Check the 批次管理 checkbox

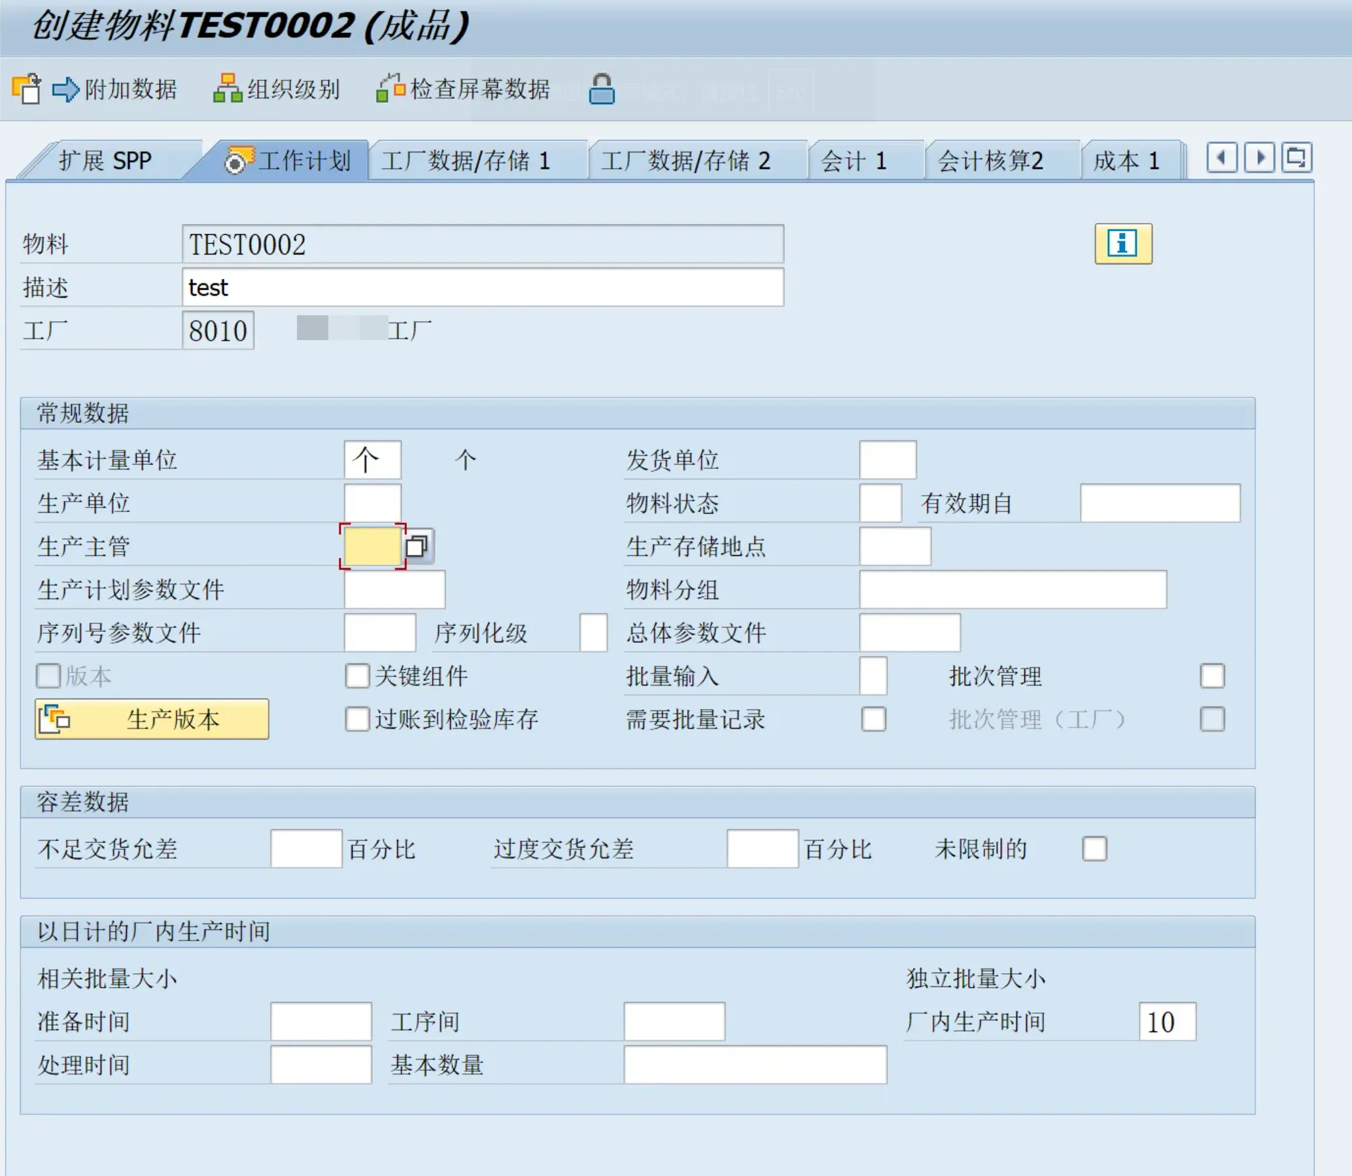point(1211,676)
